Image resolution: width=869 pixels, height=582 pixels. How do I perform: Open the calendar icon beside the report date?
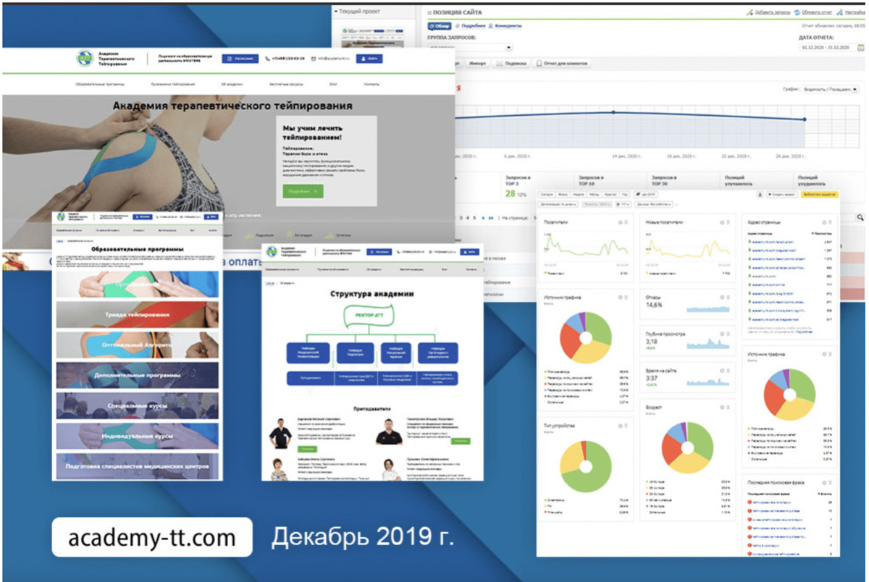(x=860, y=47)
